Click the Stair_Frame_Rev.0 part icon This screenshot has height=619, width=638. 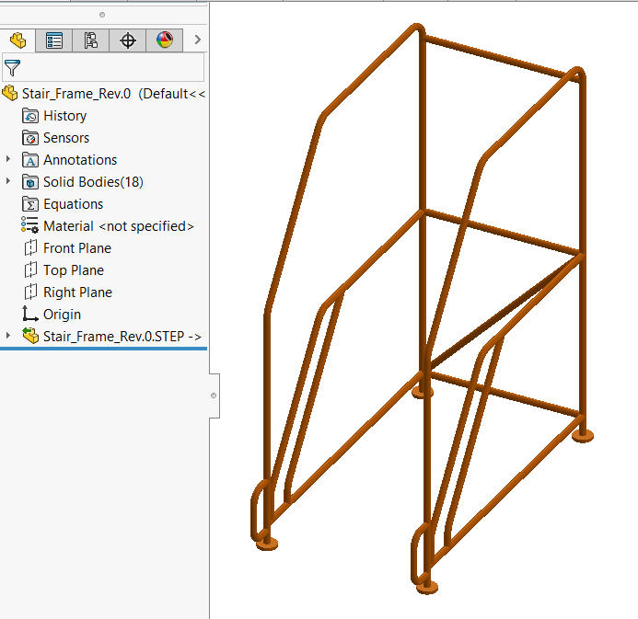(x=10, y=94)
